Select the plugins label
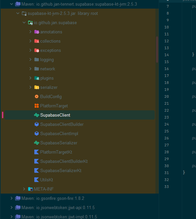 tap(47, 78)
